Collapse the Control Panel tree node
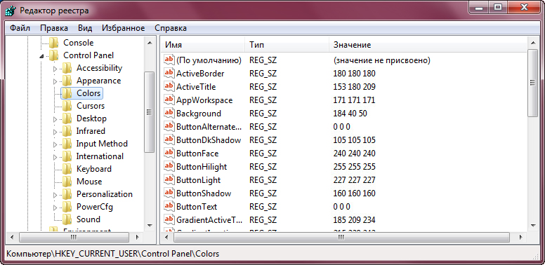This screenshot has width=545, height=265. 42,56
